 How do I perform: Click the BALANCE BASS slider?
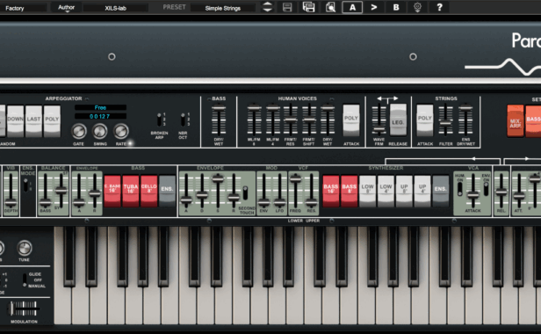(45, 190)
